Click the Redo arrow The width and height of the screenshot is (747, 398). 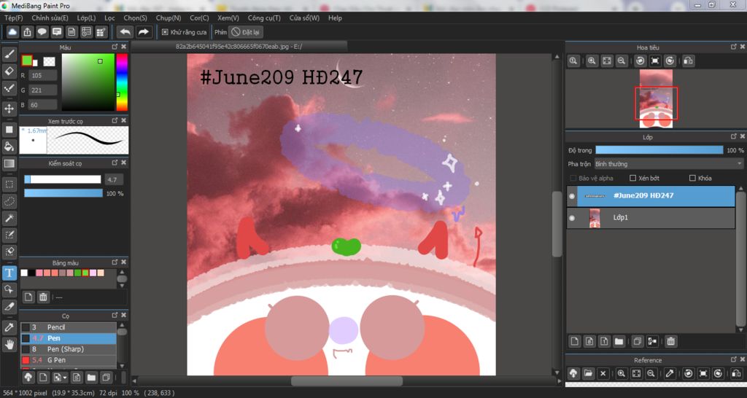(143, 32)
